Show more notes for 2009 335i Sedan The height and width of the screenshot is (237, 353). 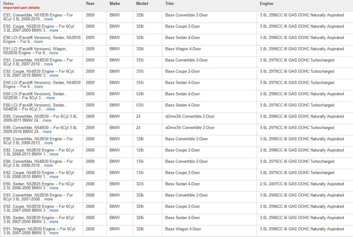pyautogui.click(x=38, y=87)
